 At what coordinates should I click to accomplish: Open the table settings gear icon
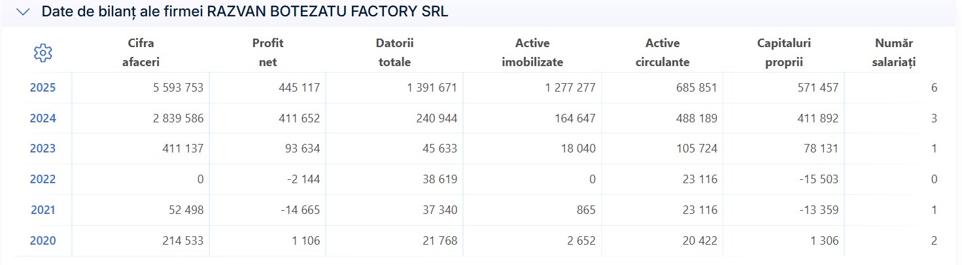tap(43, 53)
